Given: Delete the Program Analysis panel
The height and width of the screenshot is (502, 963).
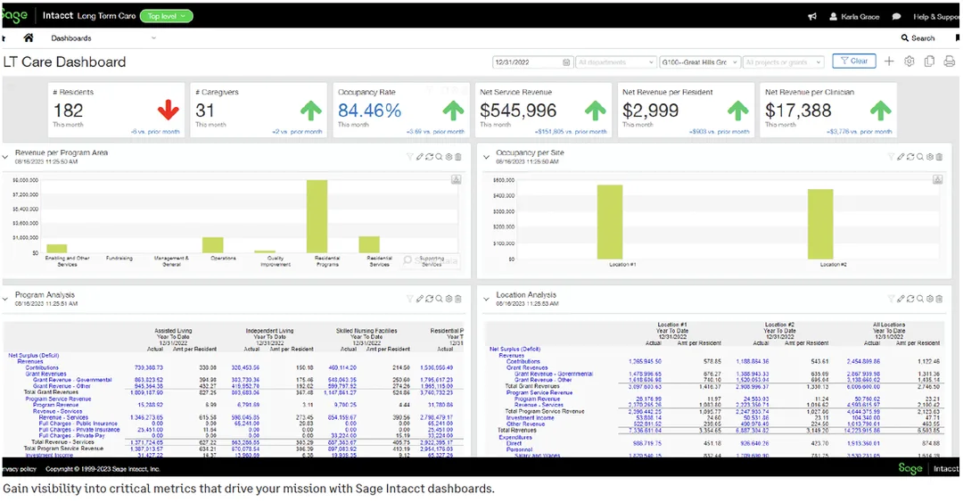Looking at the screenshot, I should (x=458, y=299).
